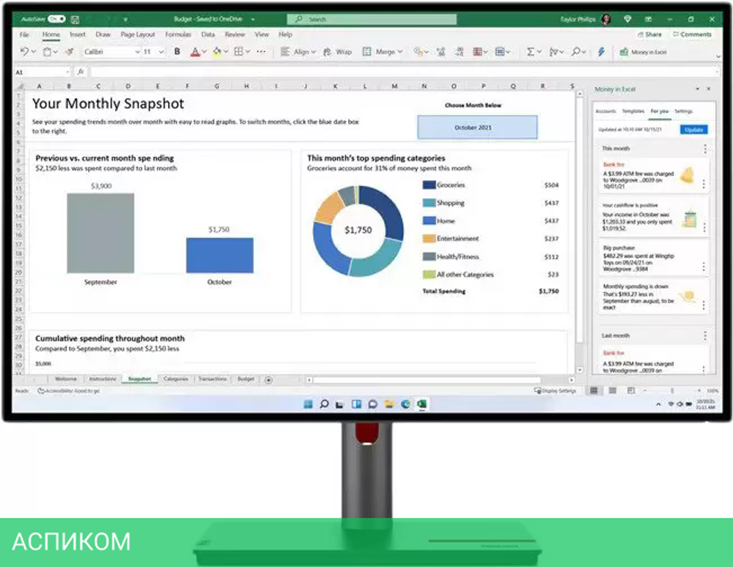Click the Paste clipboard icon
Image resolution: width=733 pixels, height=567 pixels.
(47, 52)
